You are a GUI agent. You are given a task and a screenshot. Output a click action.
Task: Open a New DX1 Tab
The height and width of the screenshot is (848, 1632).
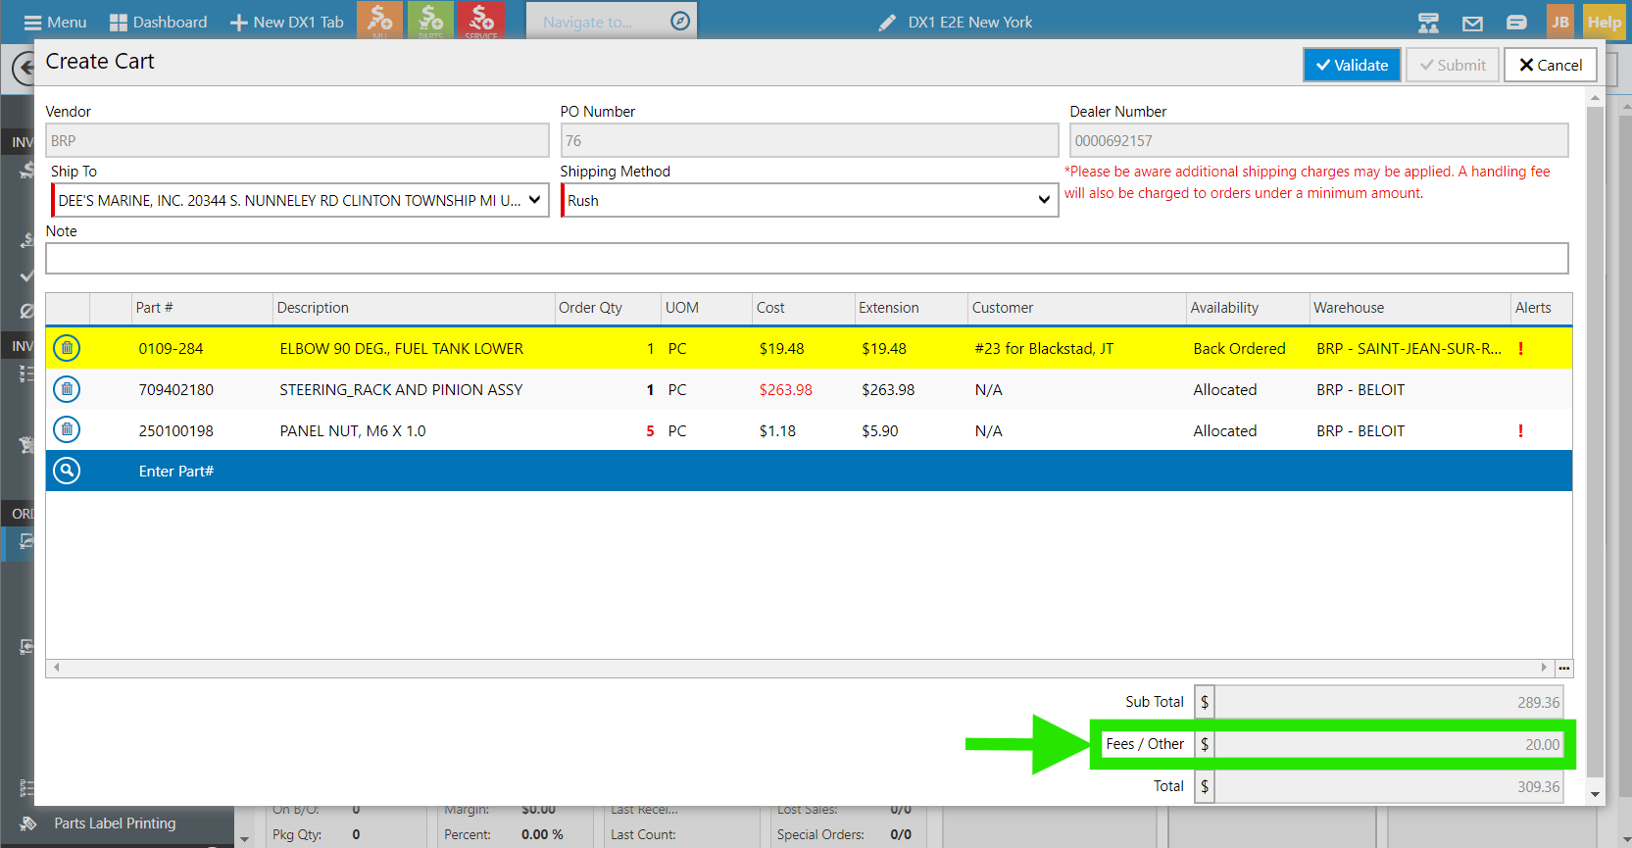287,22
